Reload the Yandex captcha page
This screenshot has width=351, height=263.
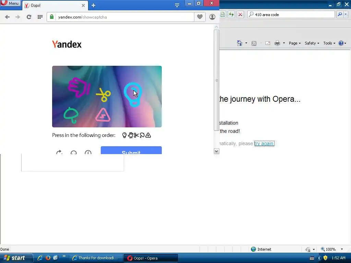pyautogui.click(x=29, y=17)
